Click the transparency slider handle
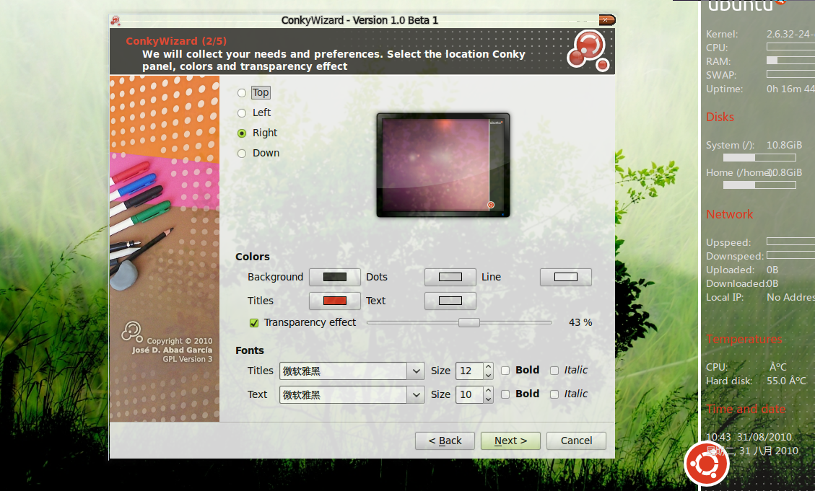Screen dimensions: 815x491 [x=468, y=323]
